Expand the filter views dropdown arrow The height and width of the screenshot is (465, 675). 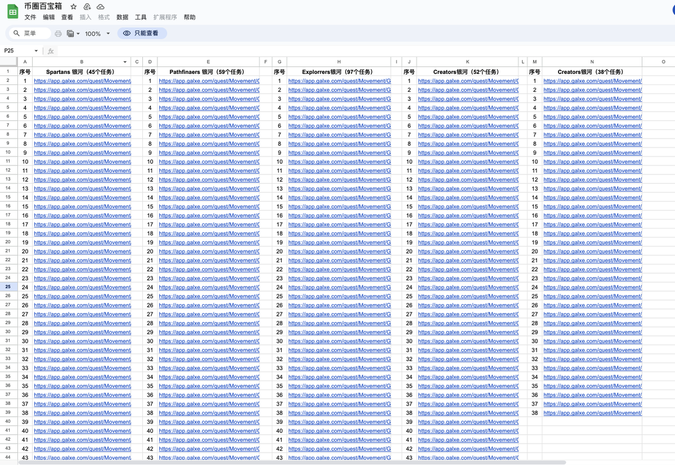[78, 34]
